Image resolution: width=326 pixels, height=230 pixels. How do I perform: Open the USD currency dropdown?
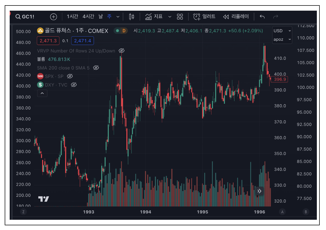coord(282,31)
